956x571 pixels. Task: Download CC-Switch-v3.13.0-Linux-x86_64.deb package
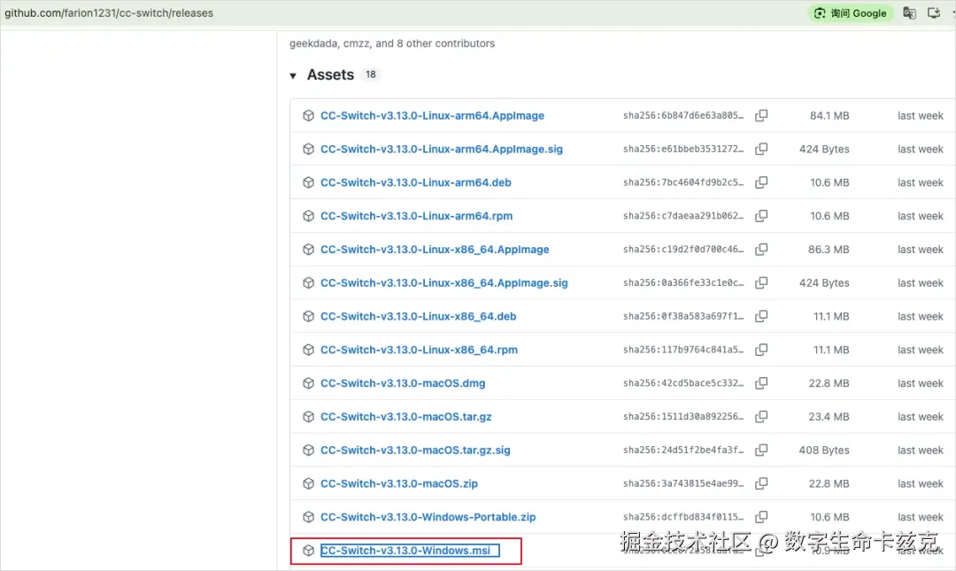[x=418, y=317]
